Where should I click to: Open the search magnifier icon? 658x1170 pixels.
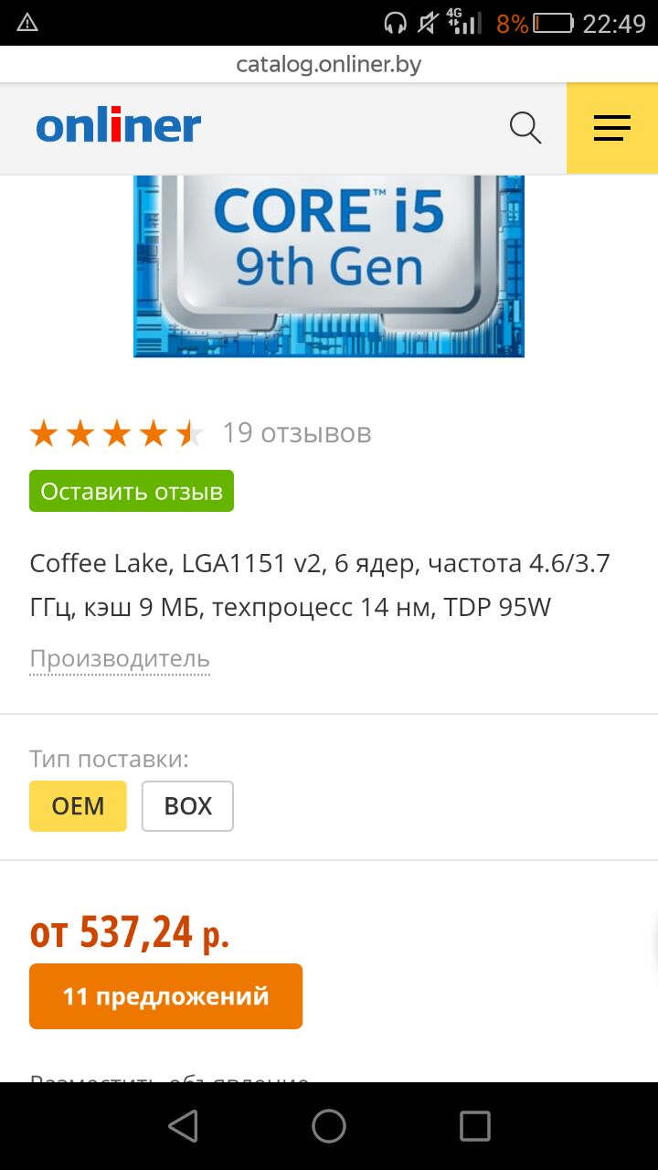(x=525, y=128)
